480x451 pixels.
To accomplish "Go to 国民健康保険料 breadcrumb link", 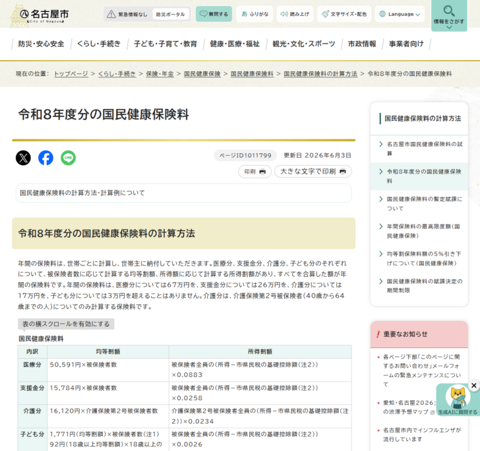I will click(x=252, y=73).
